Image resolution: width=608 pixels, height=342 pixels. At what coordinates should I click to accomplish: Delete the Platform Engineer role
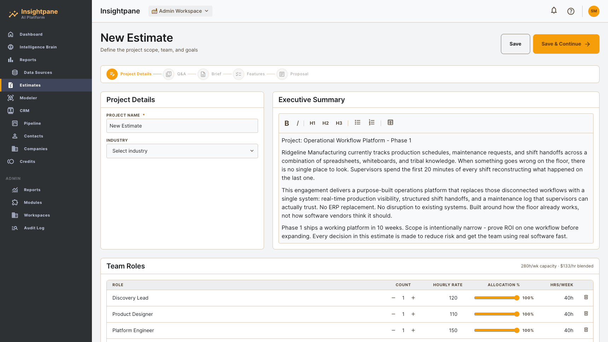(586, 330)
